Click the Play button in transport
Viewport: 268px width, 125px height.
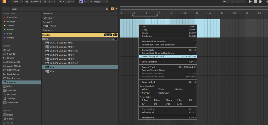pyautogui.click(x=250, y=2)
